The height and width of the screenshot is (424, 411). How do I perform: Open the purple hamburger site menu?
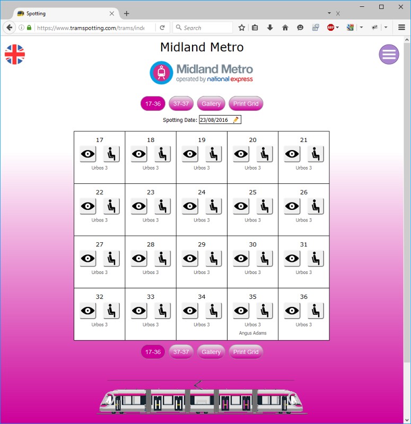coord(389,55)
